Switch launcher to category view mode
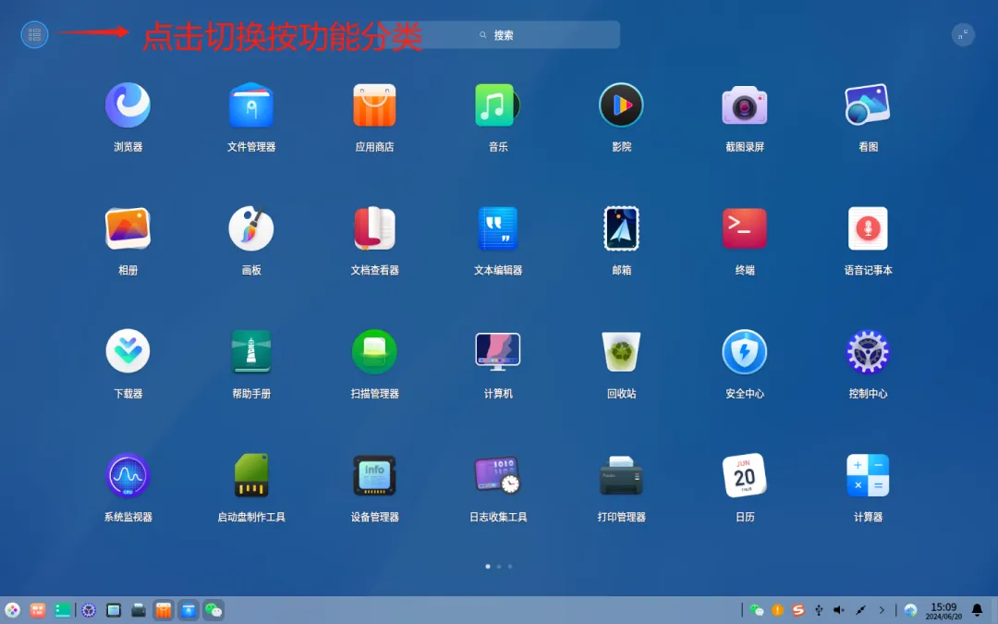The height and width of the screenshot is (624, 998). (x=34, y=34)
